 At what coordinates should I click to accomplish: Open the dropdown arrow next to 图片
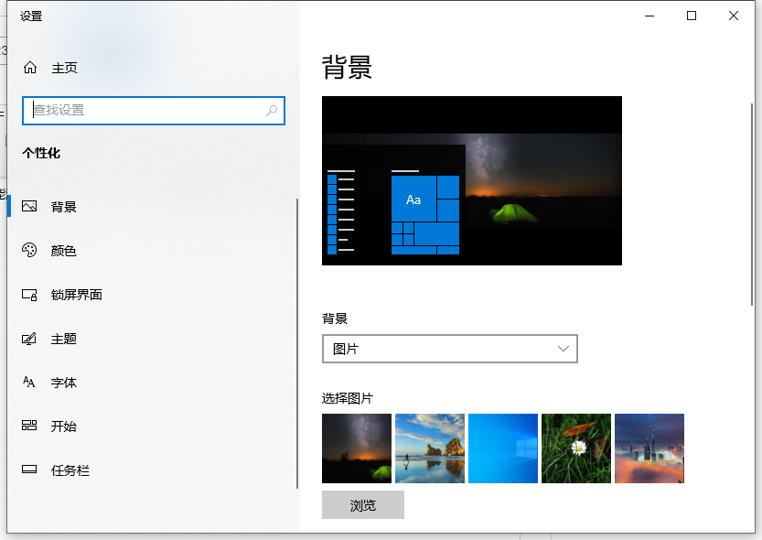pos(564,349)
